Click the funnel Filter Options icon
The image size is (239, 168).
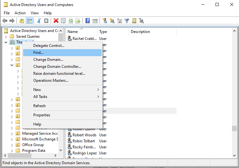127,21
